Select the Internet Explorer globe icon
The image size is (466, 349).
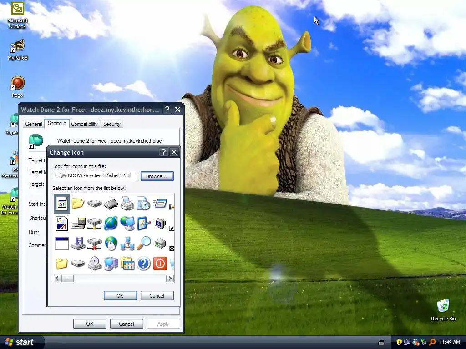coord(111,224)
